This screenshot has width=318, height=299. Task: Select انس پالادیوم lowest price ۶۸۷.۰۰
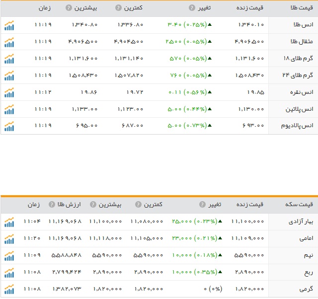coord(133,126)
